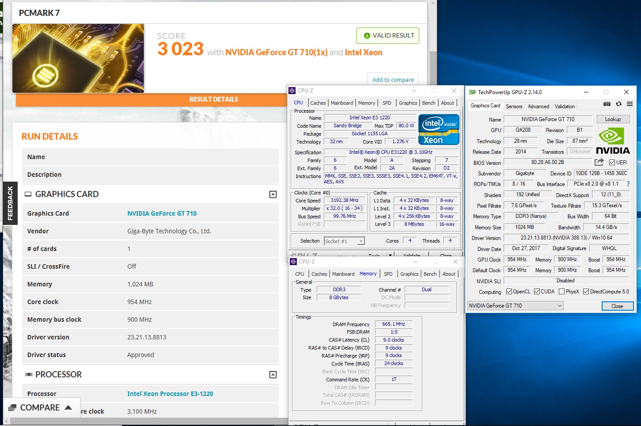Open the CPU-Z Tools dropdown arrow
The height and width of the screenshot is (426, 641).
point(390,255)
